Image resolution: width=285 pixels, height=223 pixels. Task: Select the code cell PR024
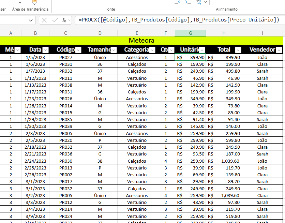pos(65,216)
